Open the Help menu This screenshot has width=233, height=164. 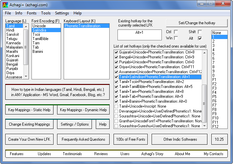pos(77,13)
